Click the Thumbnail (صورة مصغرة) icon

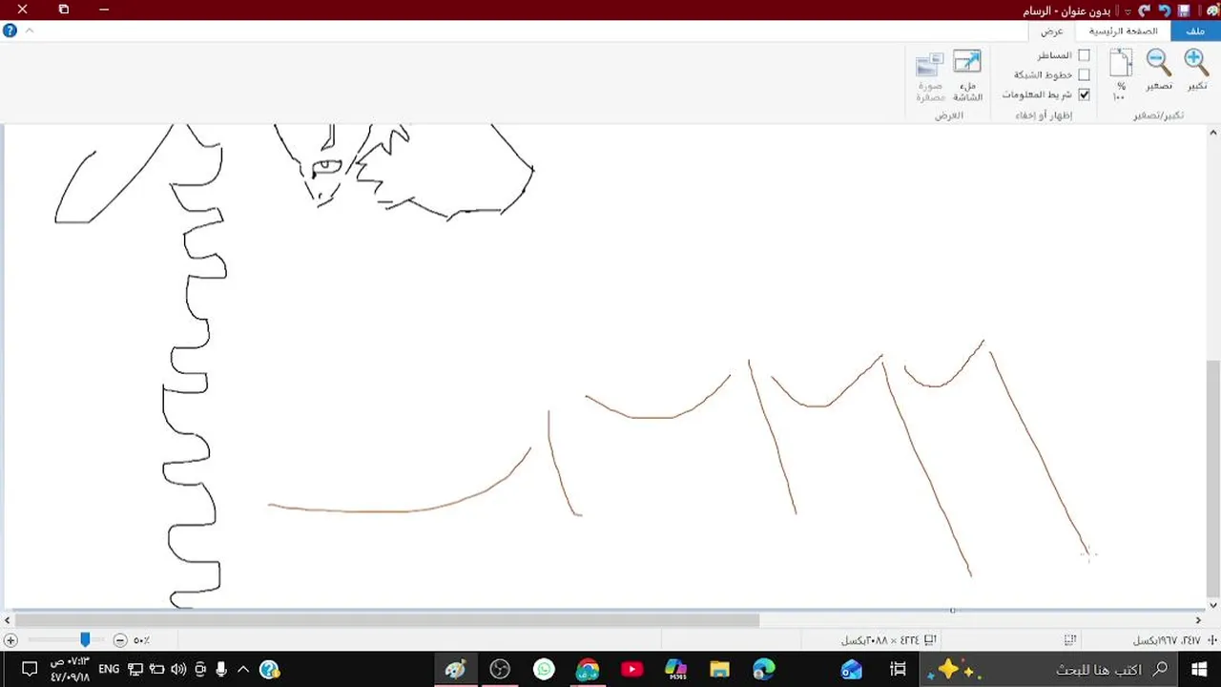click(x=930, y=64)
